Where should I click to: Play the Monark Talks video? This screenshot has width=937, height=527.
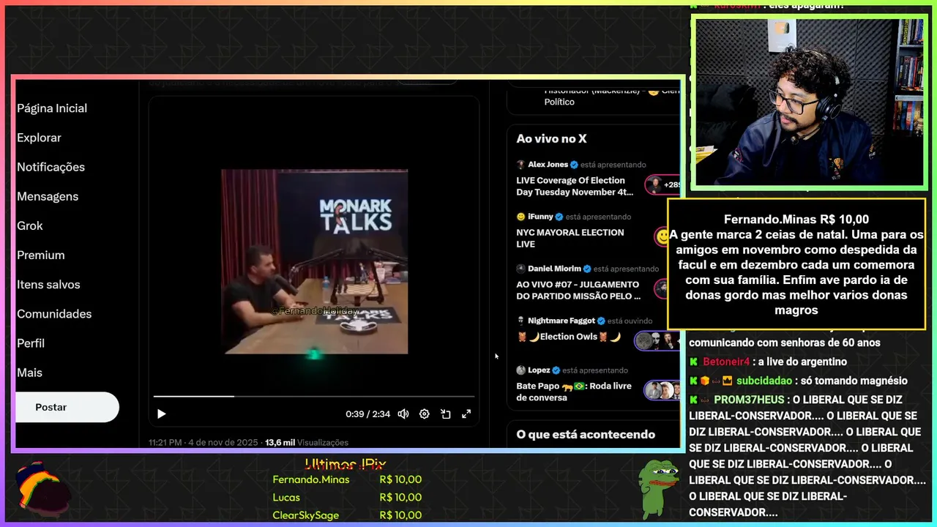pyautogui.click(x=161, y=414)
